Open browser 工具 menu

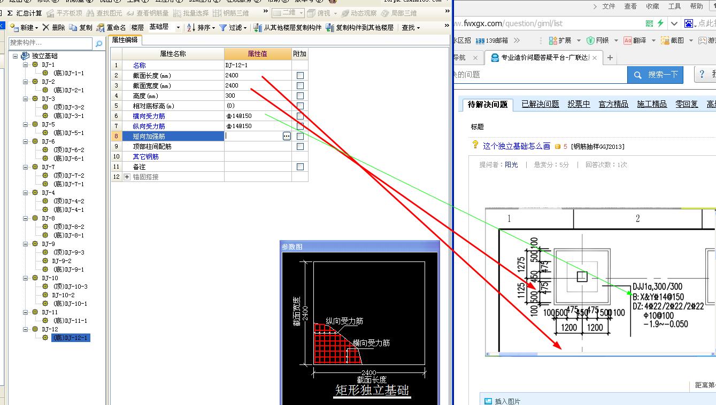point(674,6)
